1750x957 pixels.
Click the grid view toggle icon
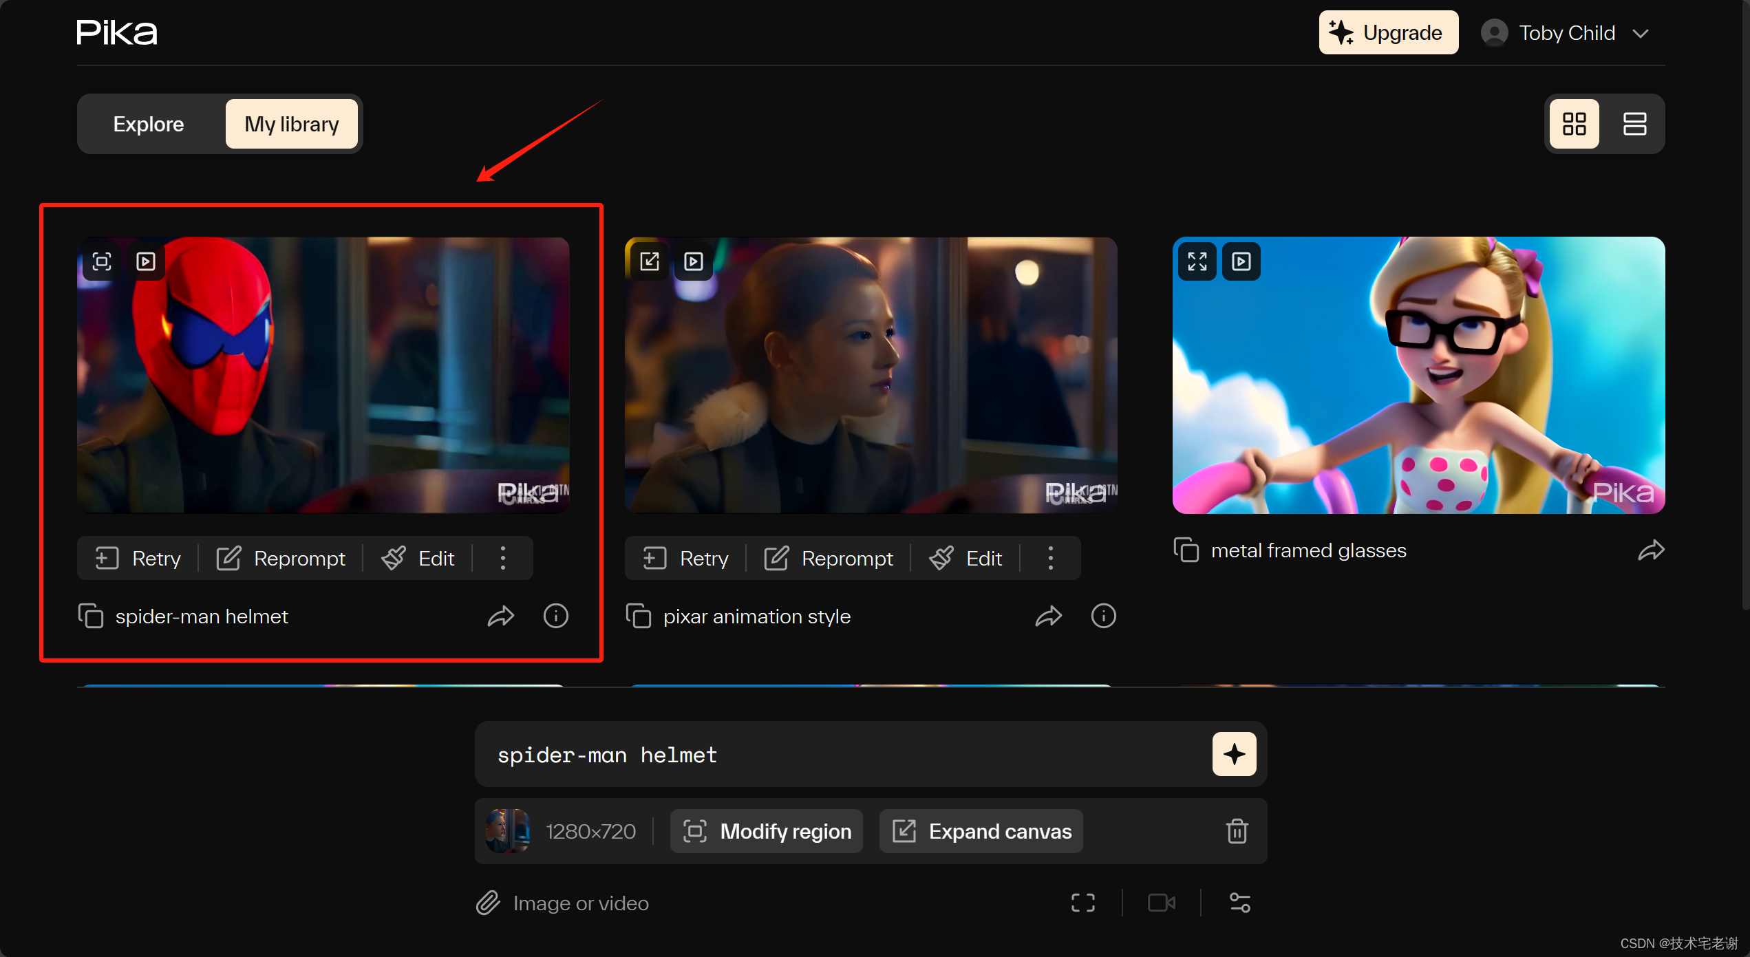click(1575, 122)
